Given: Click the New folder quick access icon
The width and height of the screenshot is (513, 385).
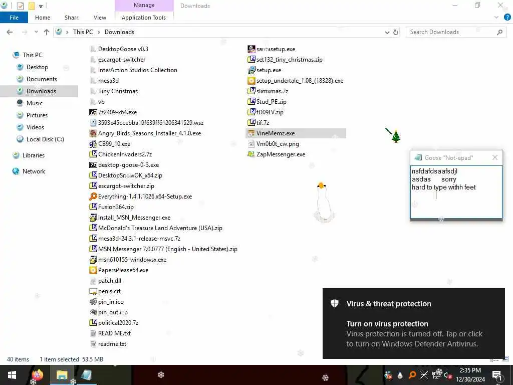Looking at the screenshot, I should point(32,6).
